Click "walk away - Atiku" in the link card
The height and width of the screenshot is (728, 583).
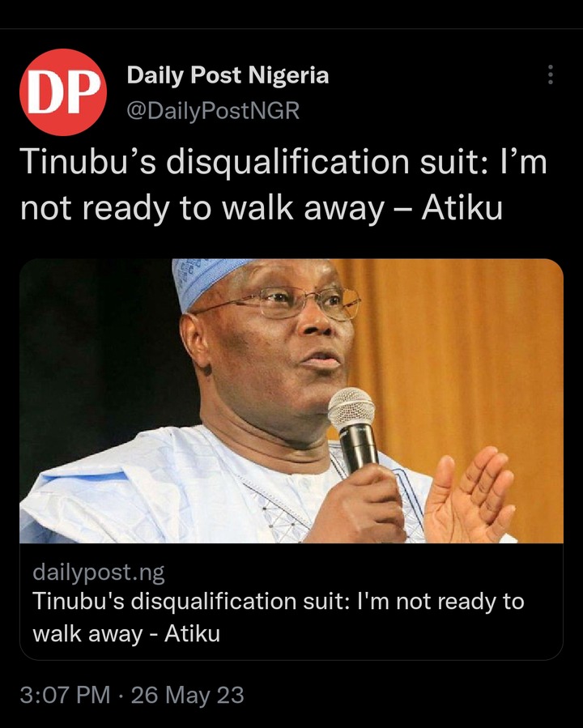[126, 634]
